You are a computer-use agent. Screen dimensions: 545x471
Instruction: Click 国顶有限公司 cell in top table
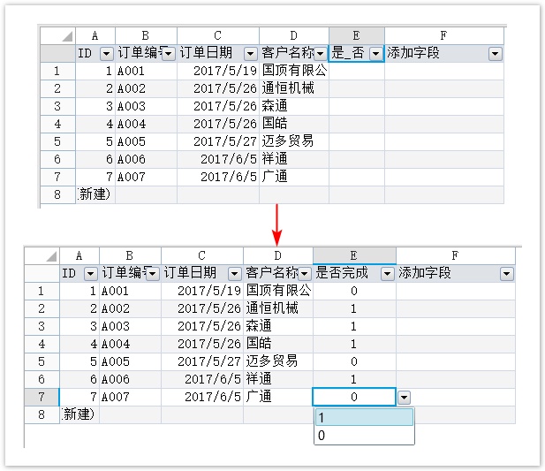point(293,71)
